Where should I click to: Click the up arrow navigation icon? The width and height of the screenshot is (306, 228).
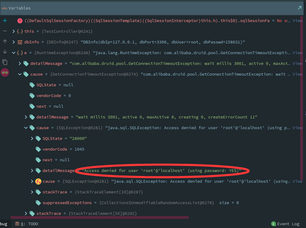click(5, 42)
